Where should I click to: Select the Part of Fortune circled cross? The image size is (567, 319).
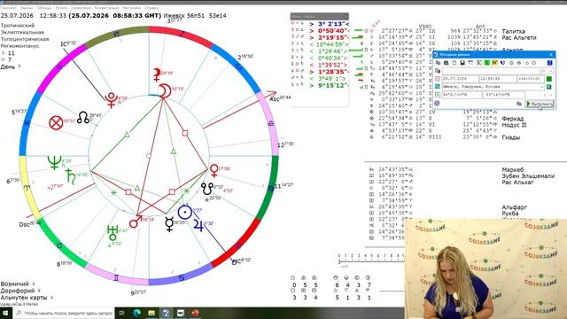56,123
